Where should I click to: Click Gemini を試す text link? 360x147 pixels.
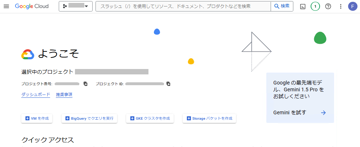(290, 112)
